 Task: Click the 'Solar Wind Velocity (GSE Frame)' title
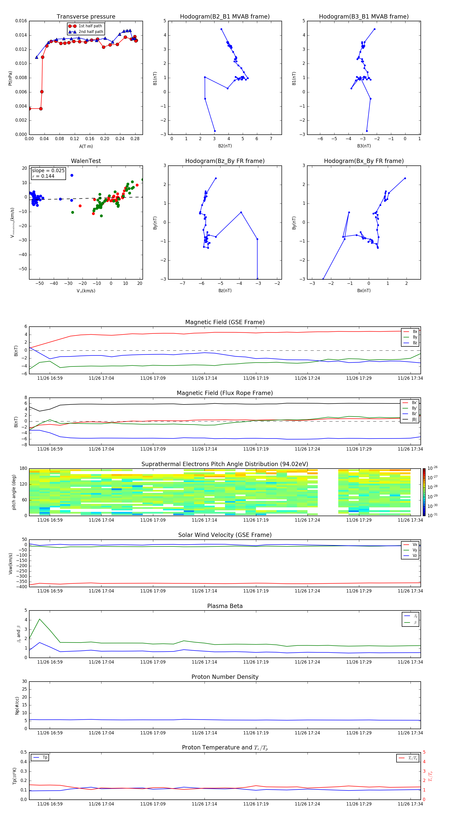(x=225, y=535)
